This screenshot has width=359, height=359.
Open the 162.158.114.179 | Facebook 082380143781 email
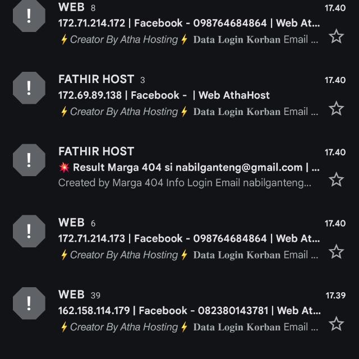(189, 311)
